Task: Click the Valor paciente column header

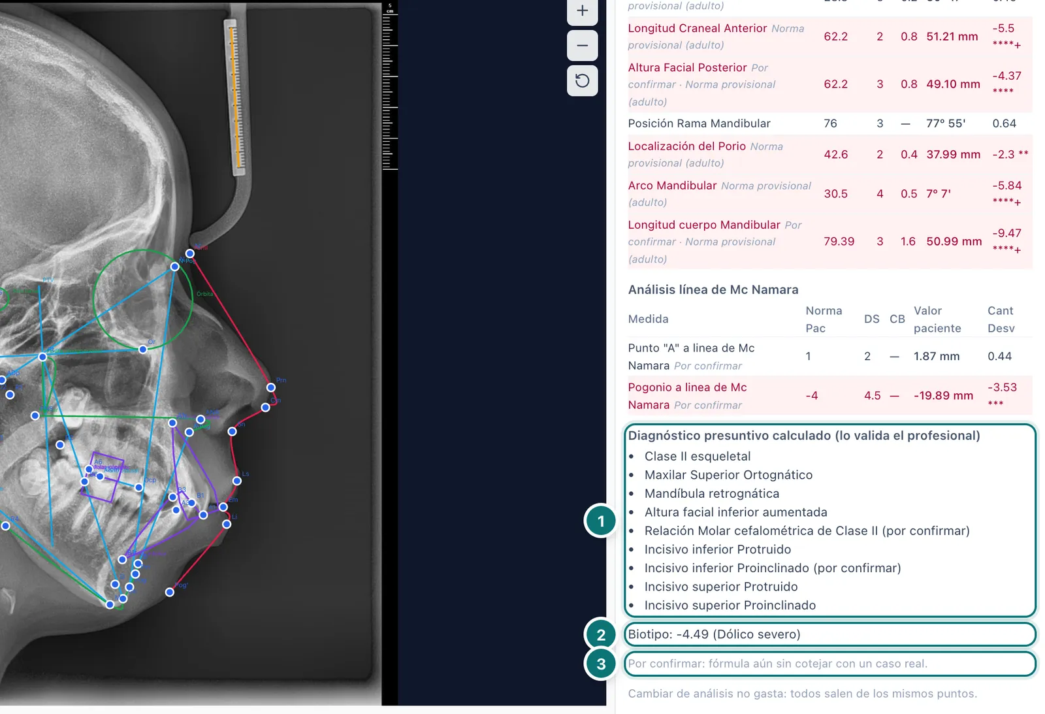Action: [x=937, y=319]
